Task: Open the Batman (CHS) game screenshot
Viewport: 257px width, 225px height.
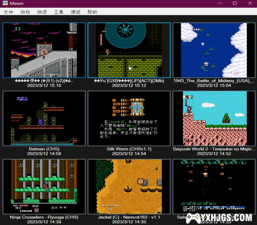Action: coord(44,118)
